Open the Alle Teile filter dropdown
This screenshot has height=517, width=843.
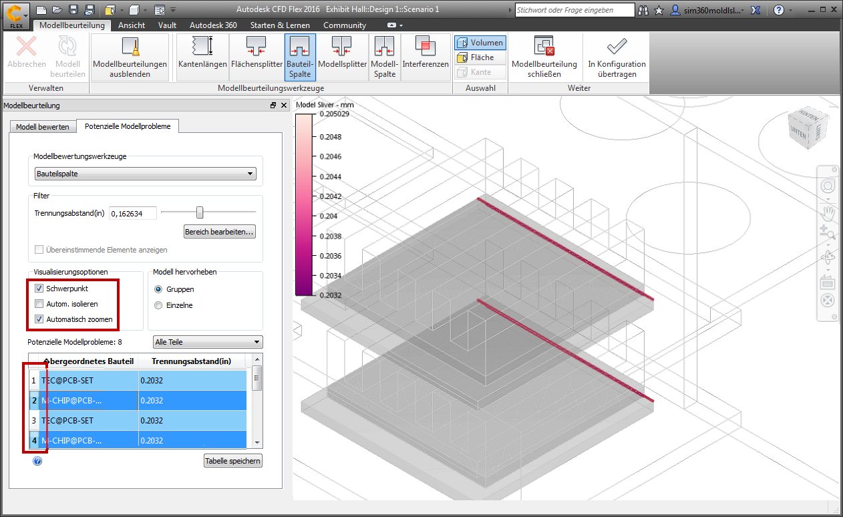208,342
